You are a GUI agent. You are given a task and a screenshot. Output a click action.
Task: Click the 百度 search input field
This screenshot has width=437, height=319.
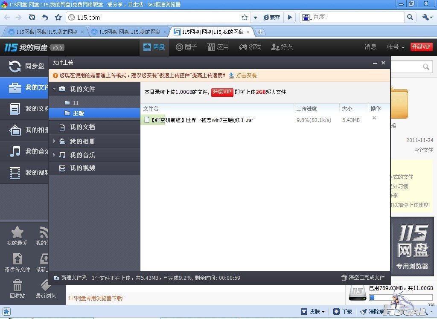(358, 17)
